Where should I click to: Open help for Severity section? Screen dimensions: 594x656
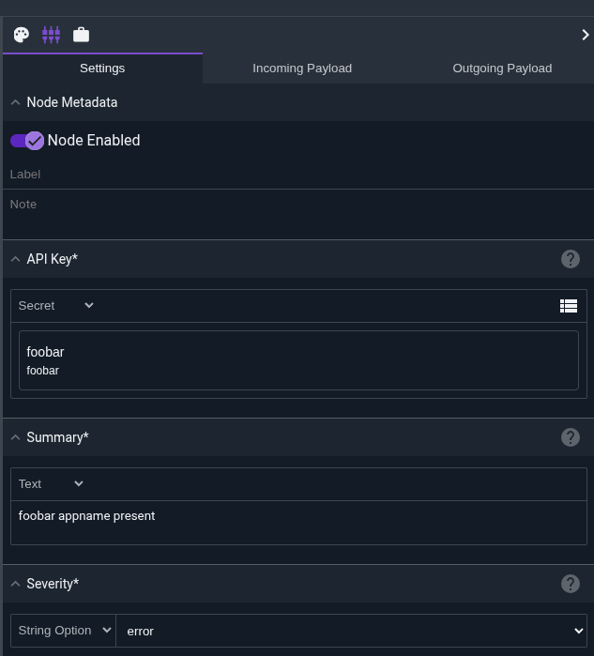tap(570, 584)
